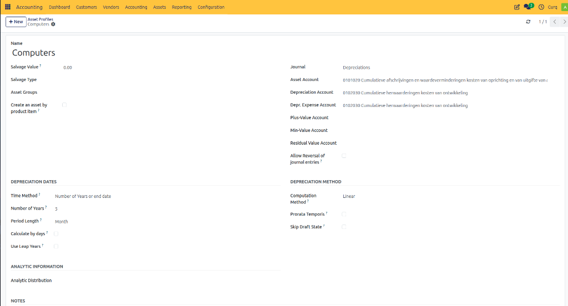Screen dimensions: 568x306
Task: Open the Salvage Type dropdown field
Action: tap(170, 80)
